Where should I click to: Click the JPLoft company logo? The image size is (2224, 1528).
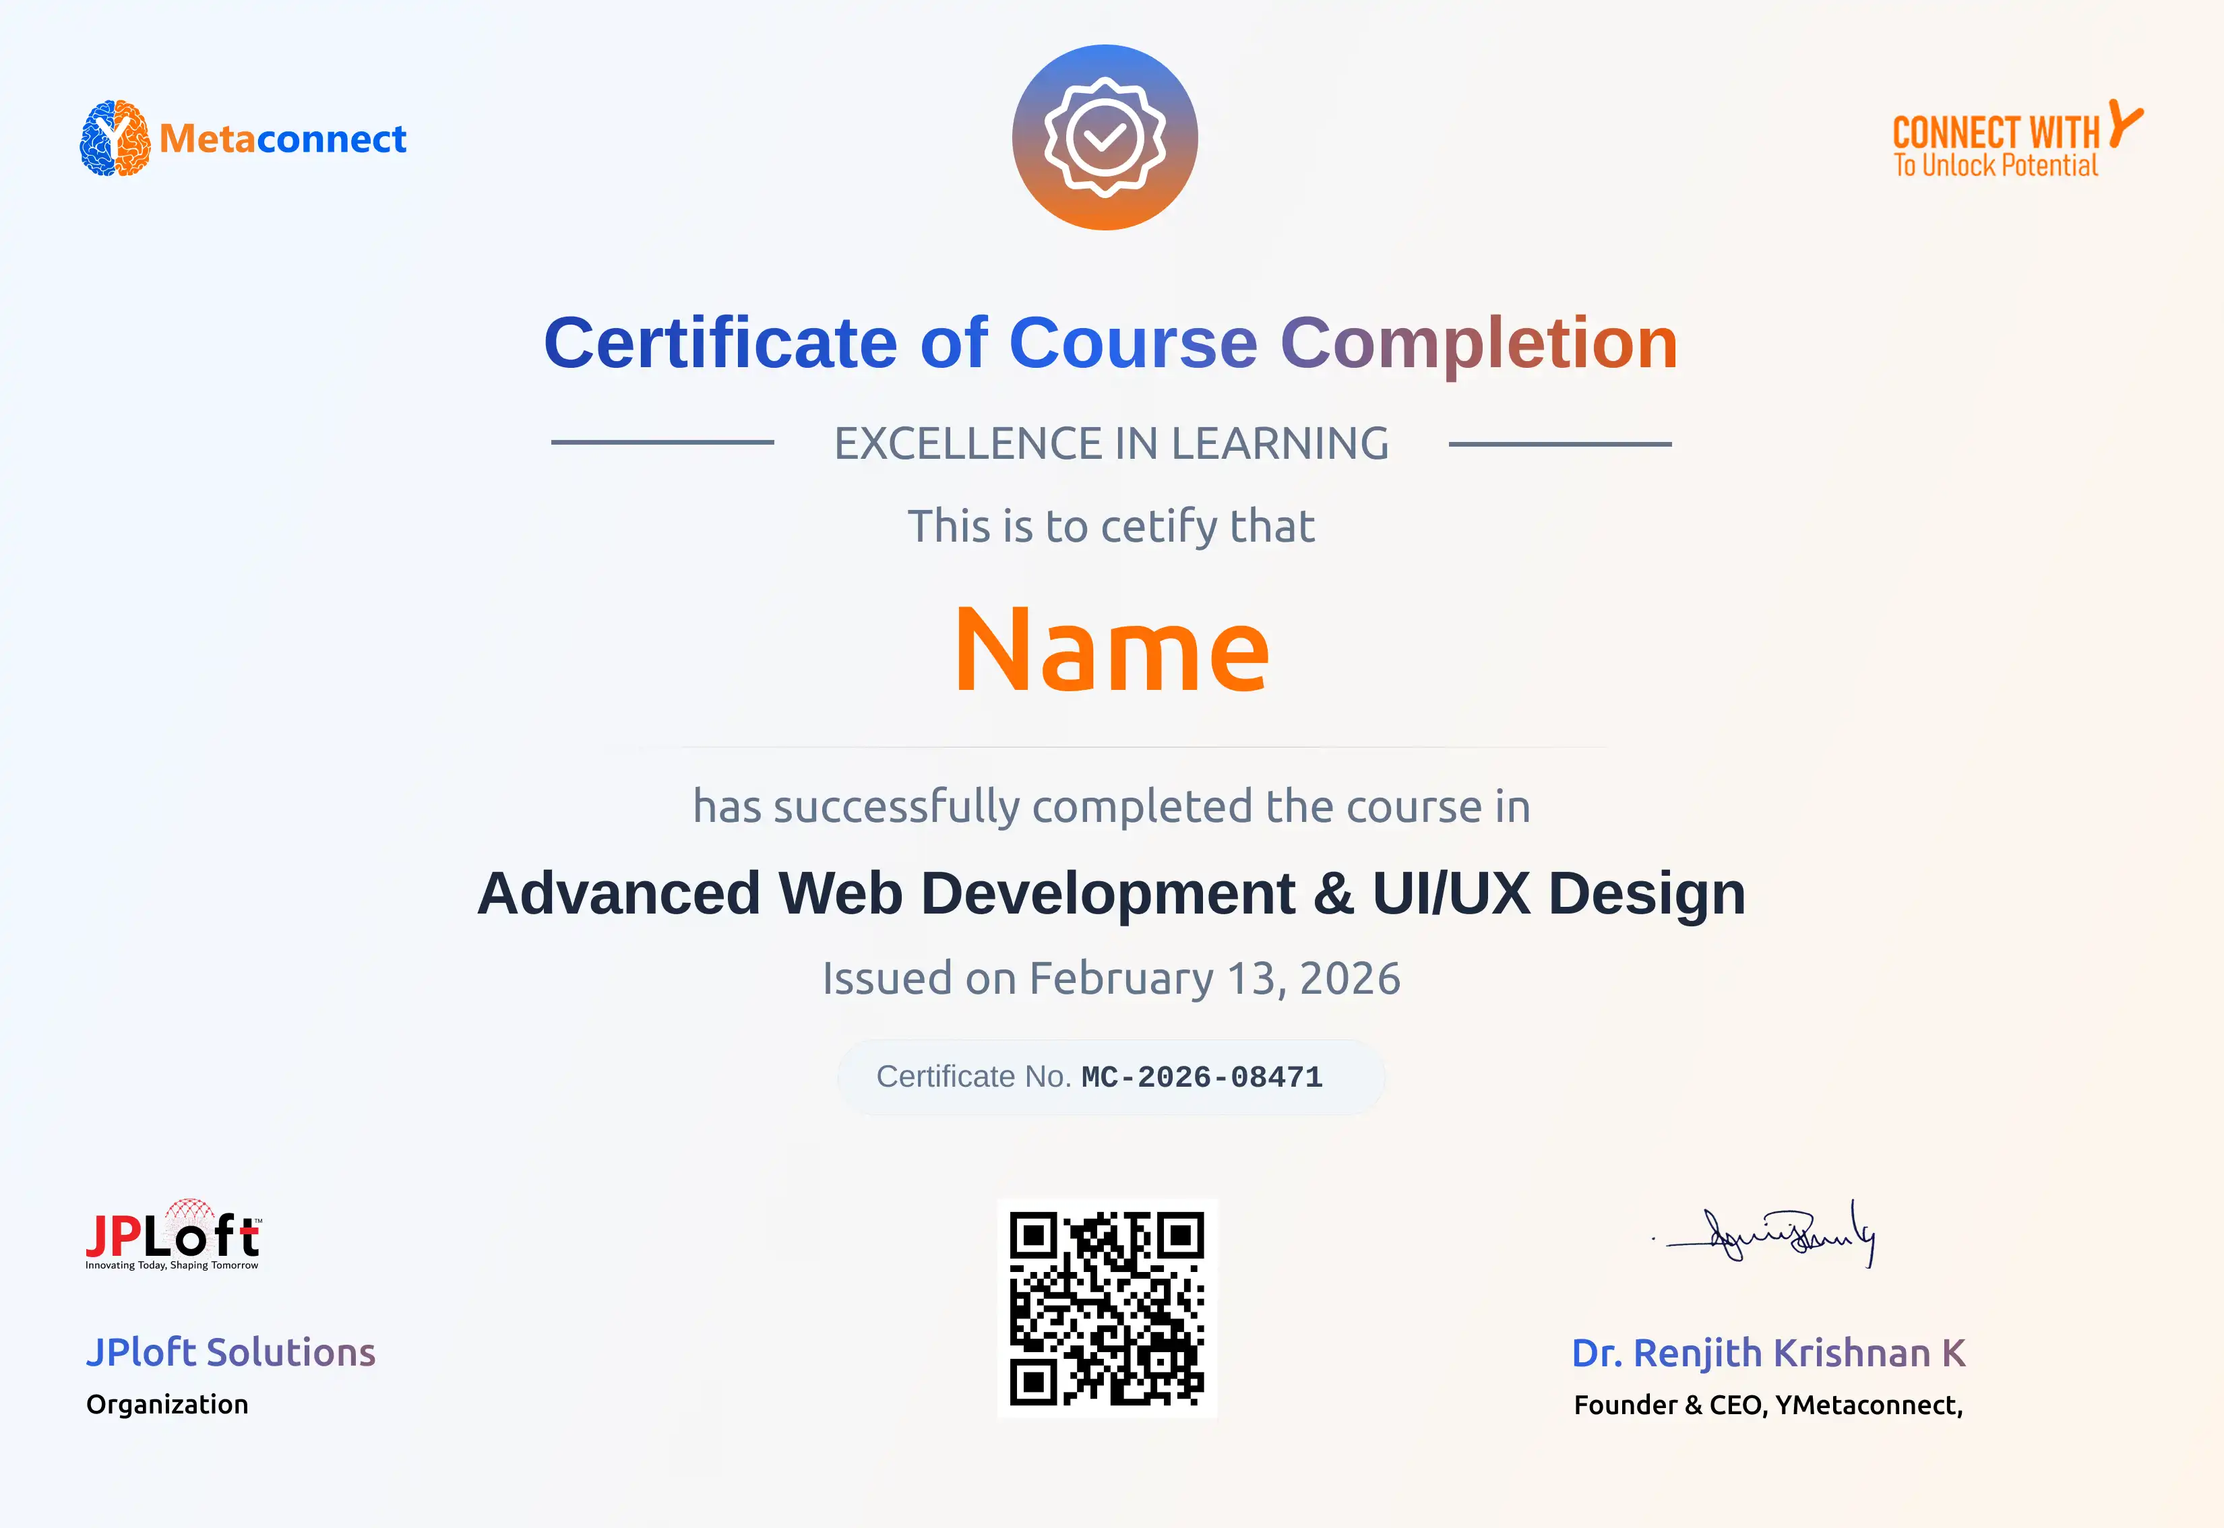(x=173, y=1236)
